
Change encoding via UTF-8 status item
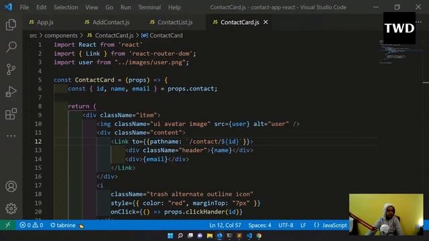pos(286,225)
